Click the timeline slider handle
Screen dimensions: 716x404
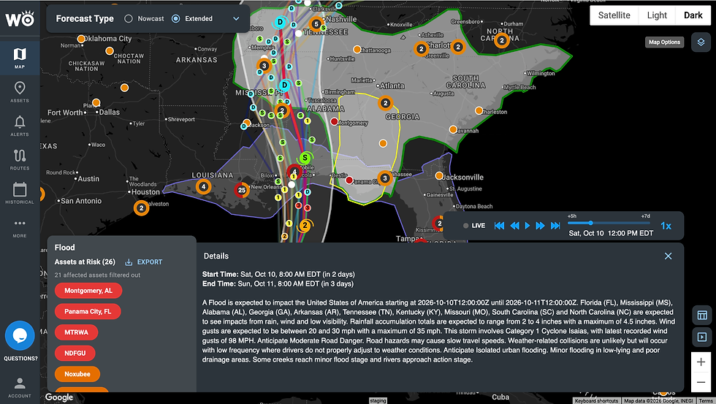(x=590, y=223)
